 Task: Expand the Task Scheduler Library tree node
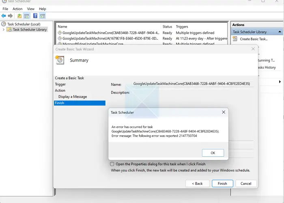pyautogui.click(x=3, y=29)
